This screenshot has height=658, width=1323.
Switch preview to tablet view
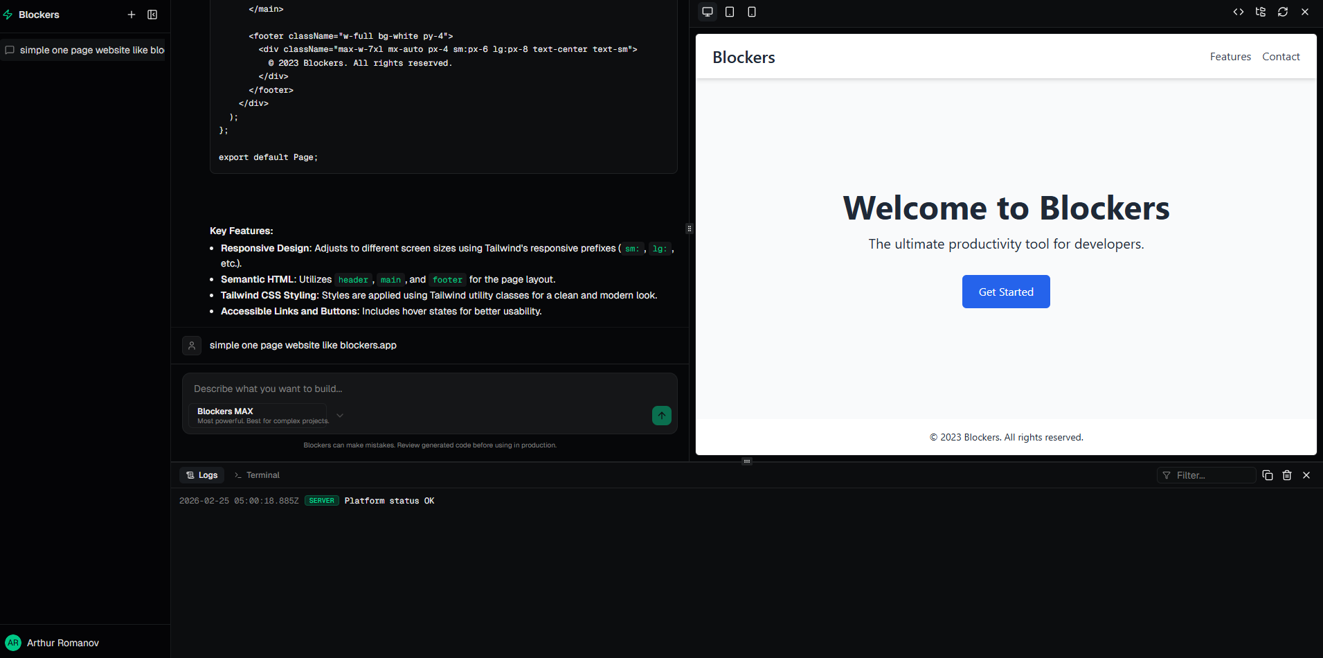[x=730, y=12]
